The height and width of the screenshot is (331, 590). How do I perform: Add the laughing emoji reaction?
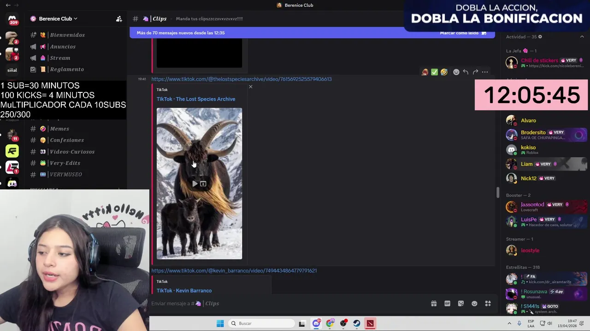[444, 72]
